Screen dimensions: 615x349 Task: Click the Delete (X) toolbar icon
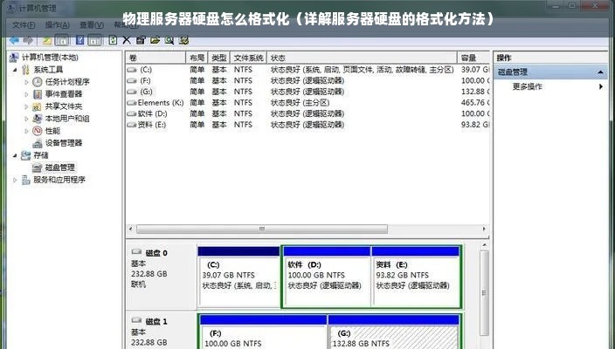(127, 40)
